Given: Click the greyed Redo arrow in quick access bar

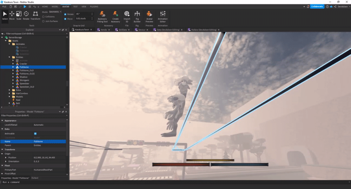Looking at the screenshot, I should [20, 7].
